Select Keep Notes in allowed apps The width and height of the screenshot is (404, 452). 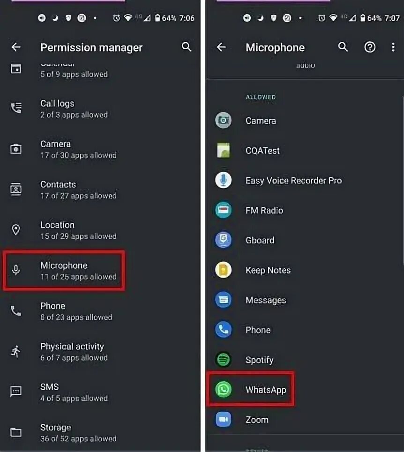click(x=305, y=270)
